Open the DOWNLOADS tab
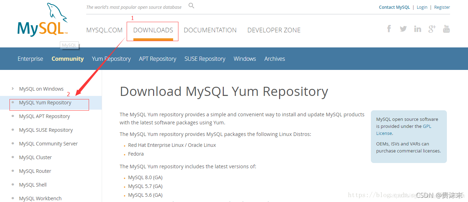The image size is (468, 202). tap(153, 30)
